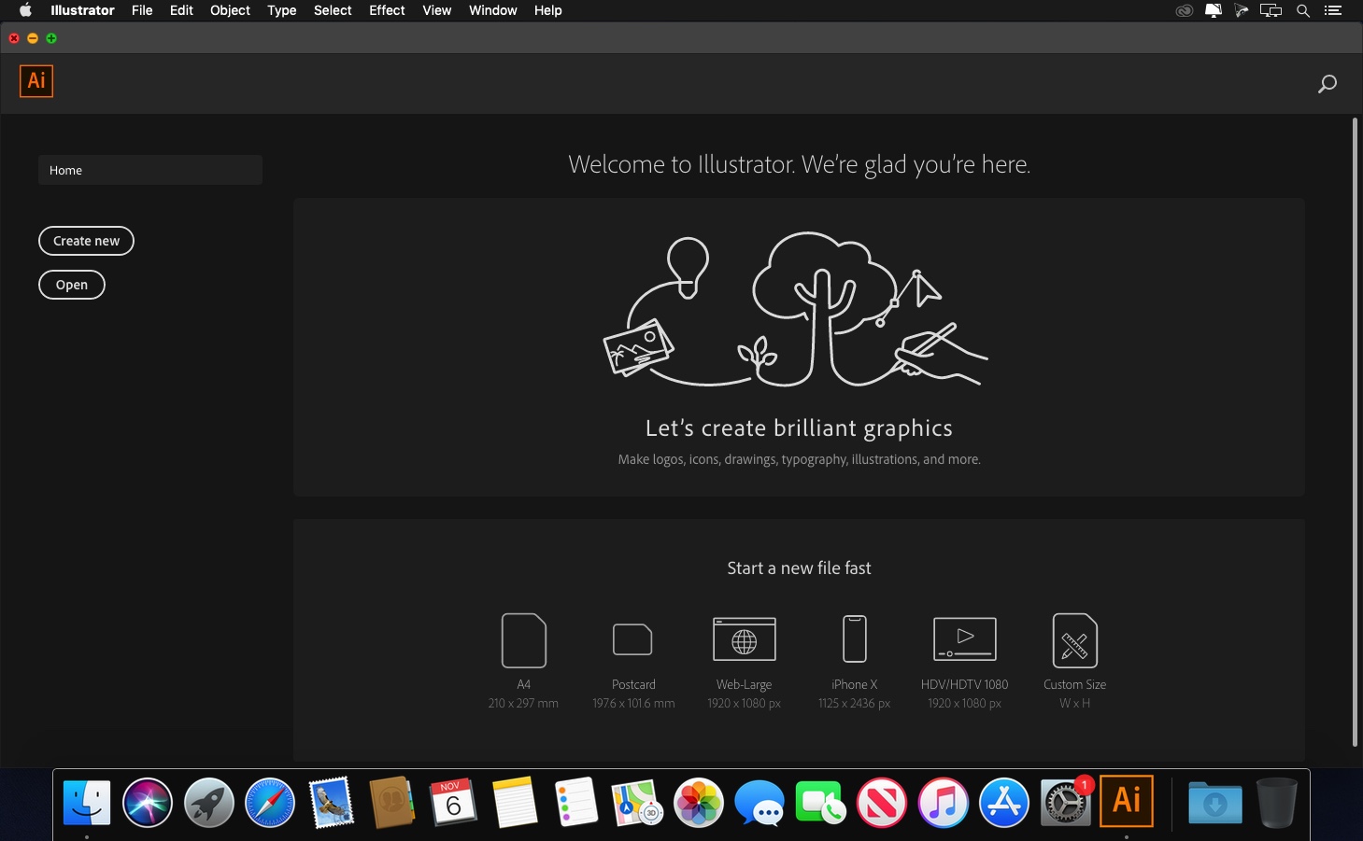1363x841 pixels.
Task: Open the Window menu
Action: coord(492,10)
